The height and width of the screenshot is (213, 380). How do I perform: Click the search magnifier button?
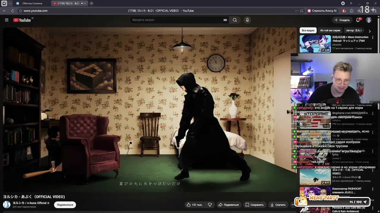click(x=235, y=20)
